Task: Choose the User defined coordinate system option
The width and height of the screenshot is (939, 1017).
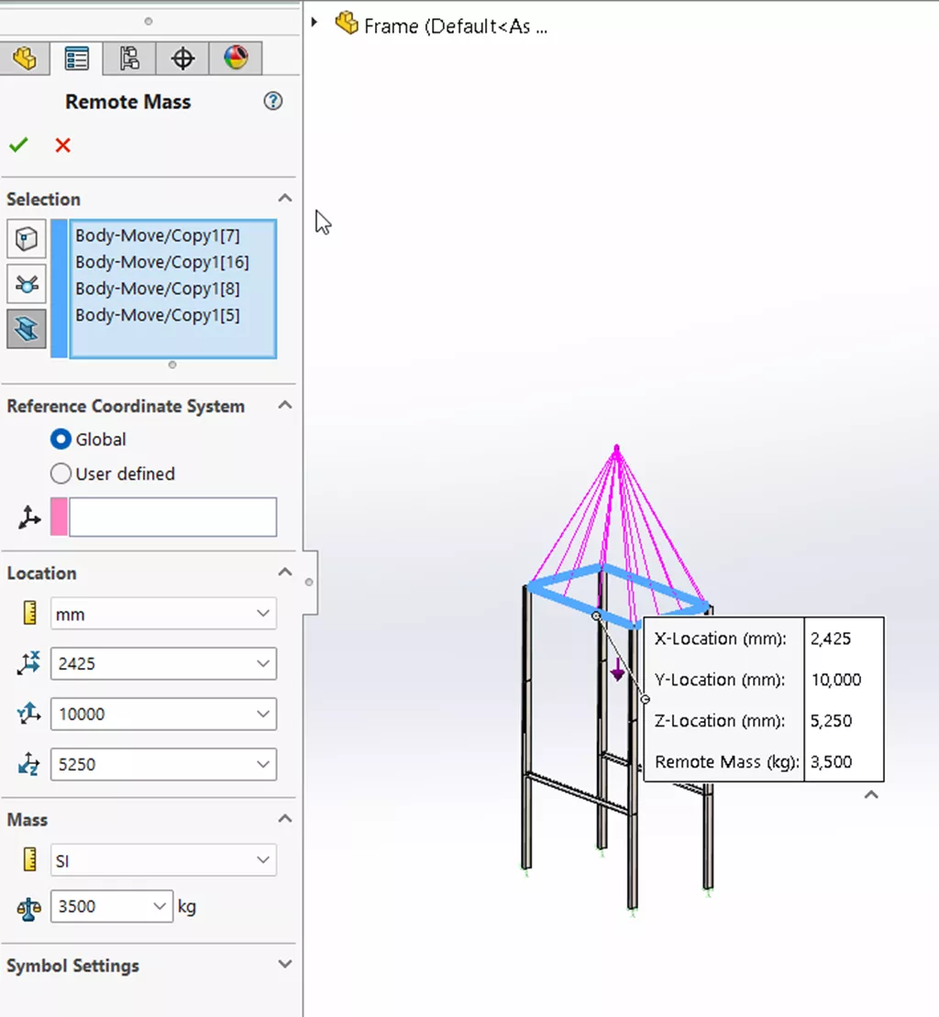Action: pos(61,474)
